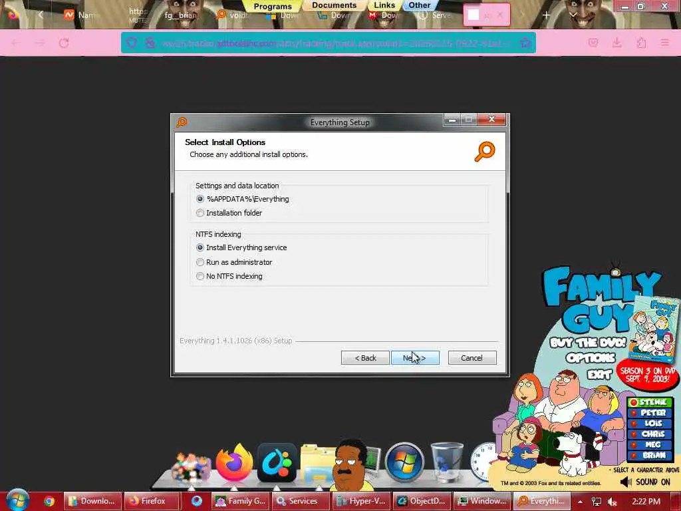
Task: Open the Windows Start orb
Action: click(17, 500)
